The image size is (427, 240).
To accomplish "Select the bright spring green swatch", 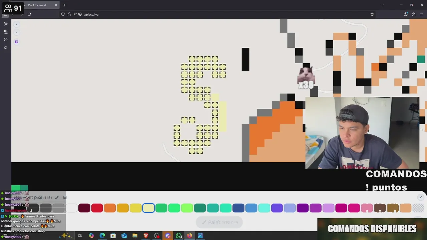I will [x=174, y=208].
